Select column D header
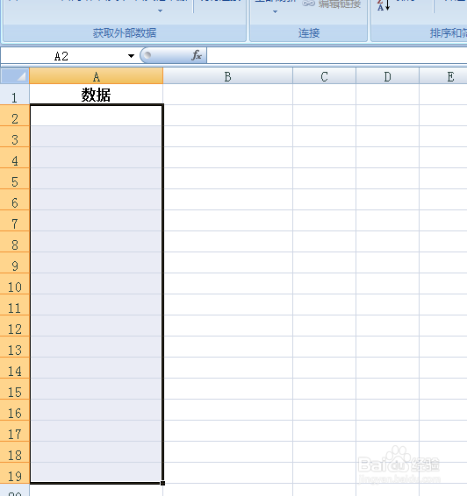467x496 pixels. pyautogui.click(x=387, y=76)
